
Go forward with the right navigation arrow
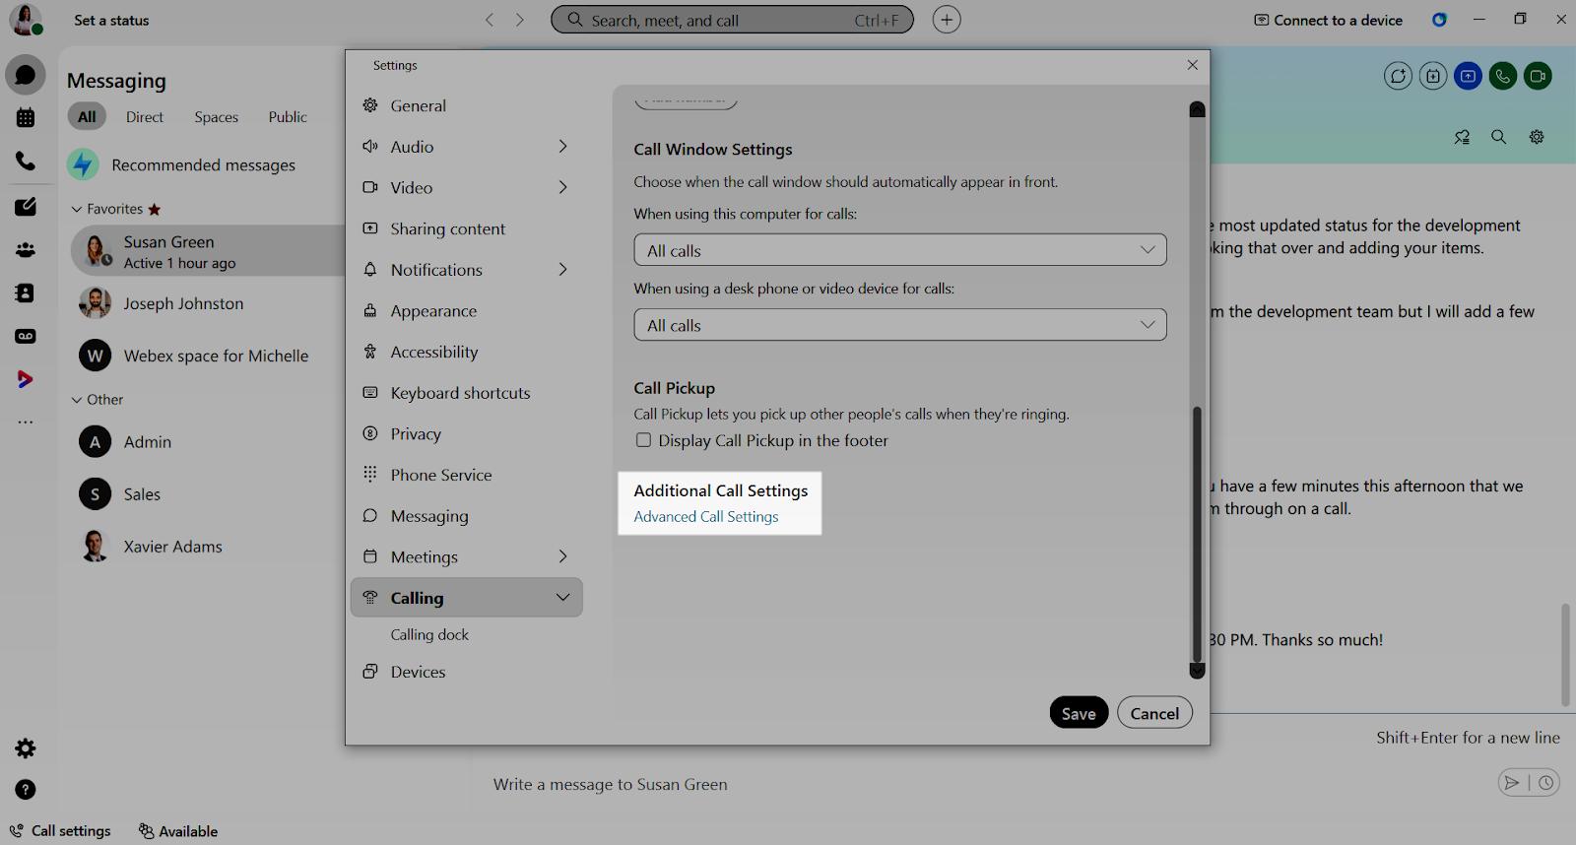(x=520, y=20)
